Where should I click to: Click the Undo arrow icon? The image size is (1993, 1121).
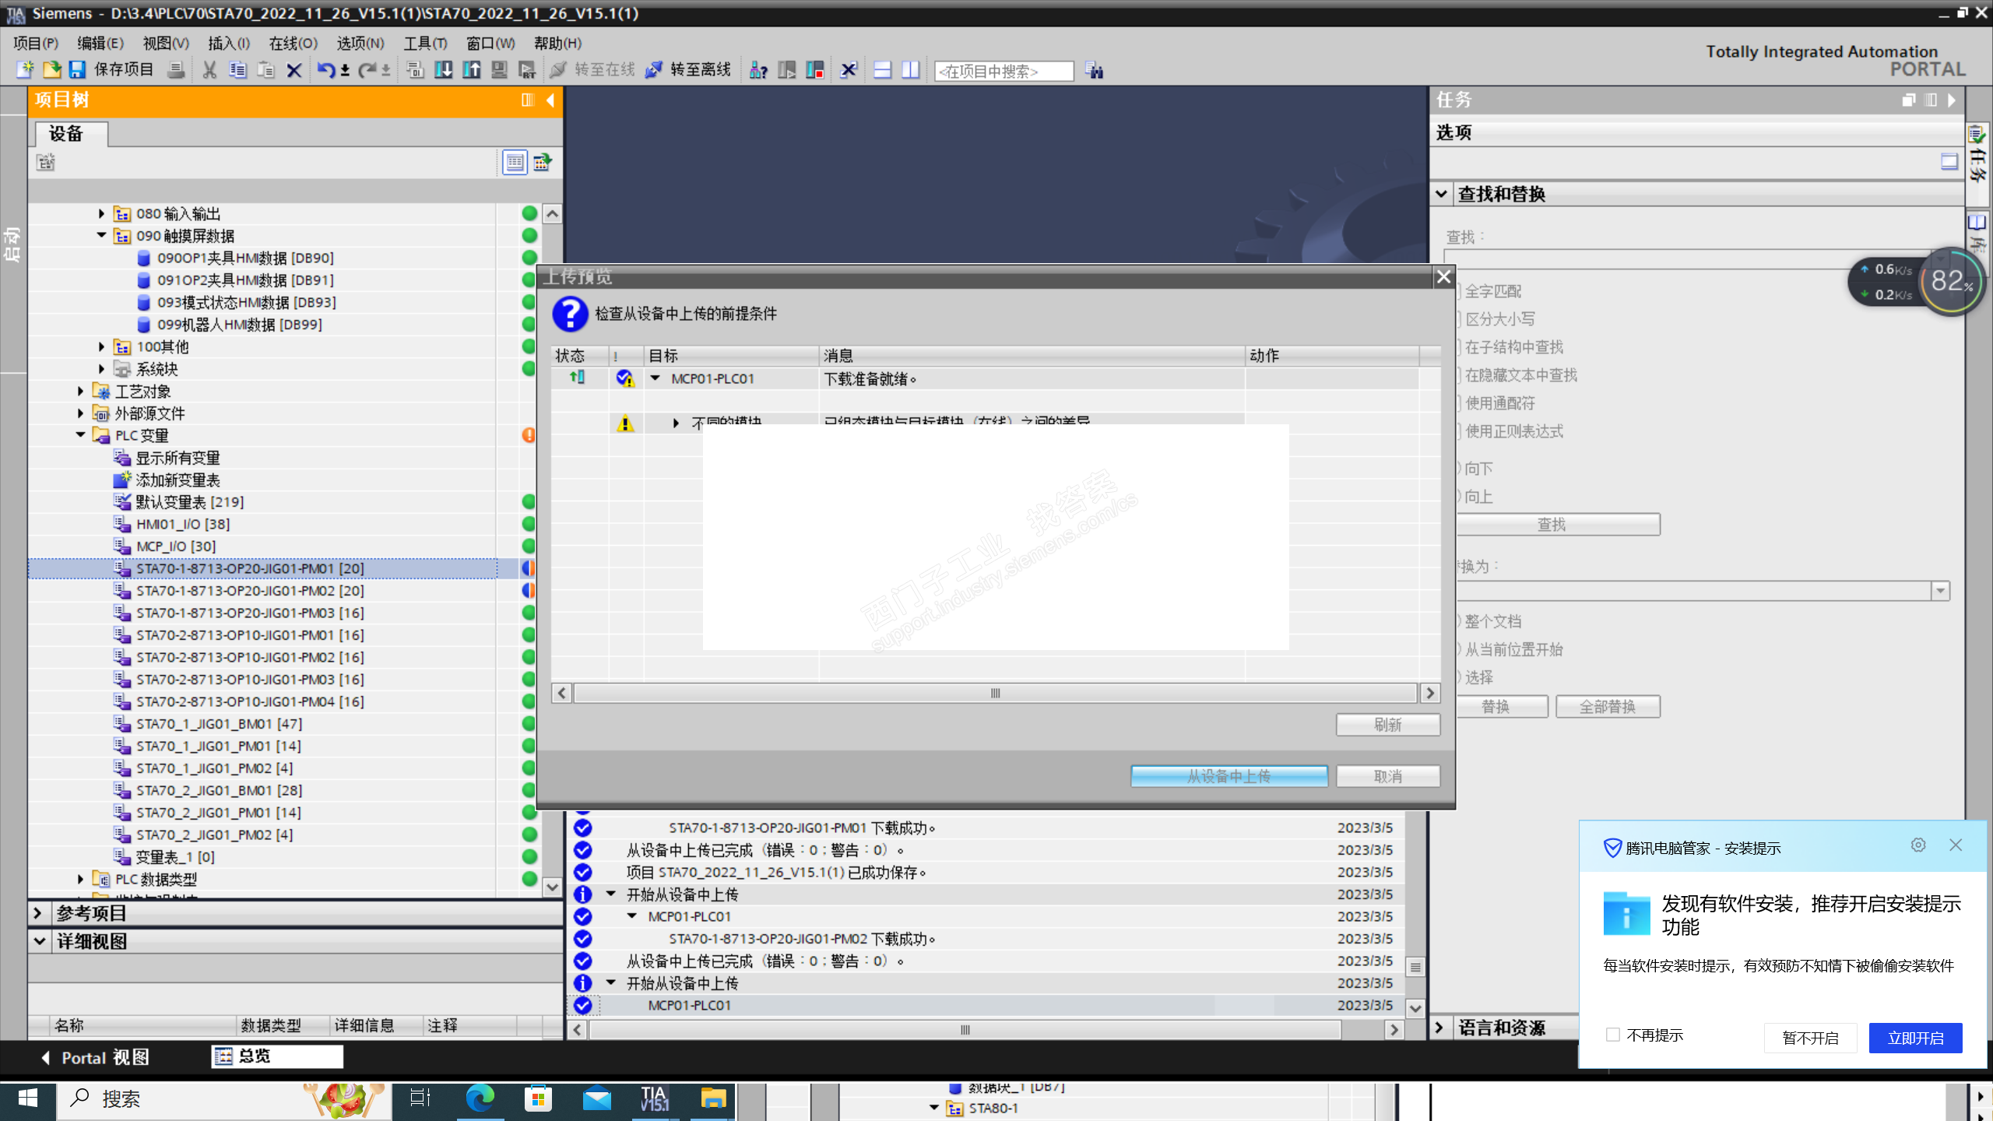pyautogui.click(x=325, y=70)
